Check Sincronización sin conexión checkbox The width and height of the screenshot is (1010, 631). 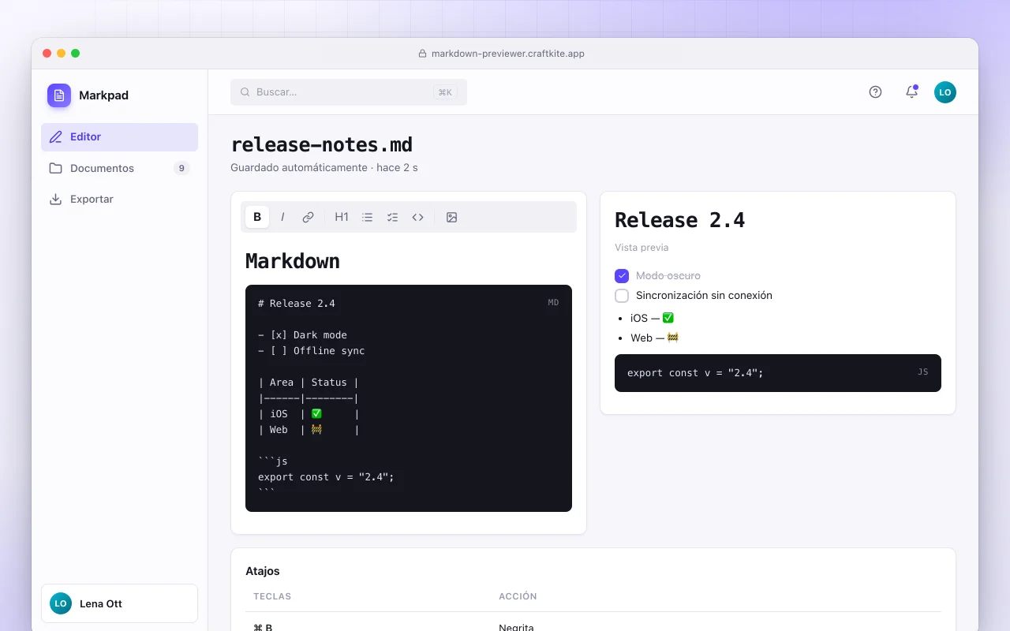point(622,296)
